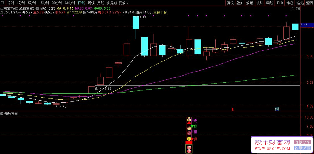Switch to 分时 intraday view
Image resolution: width=314 pixels, height=154 pixels.
click(11, 3)
